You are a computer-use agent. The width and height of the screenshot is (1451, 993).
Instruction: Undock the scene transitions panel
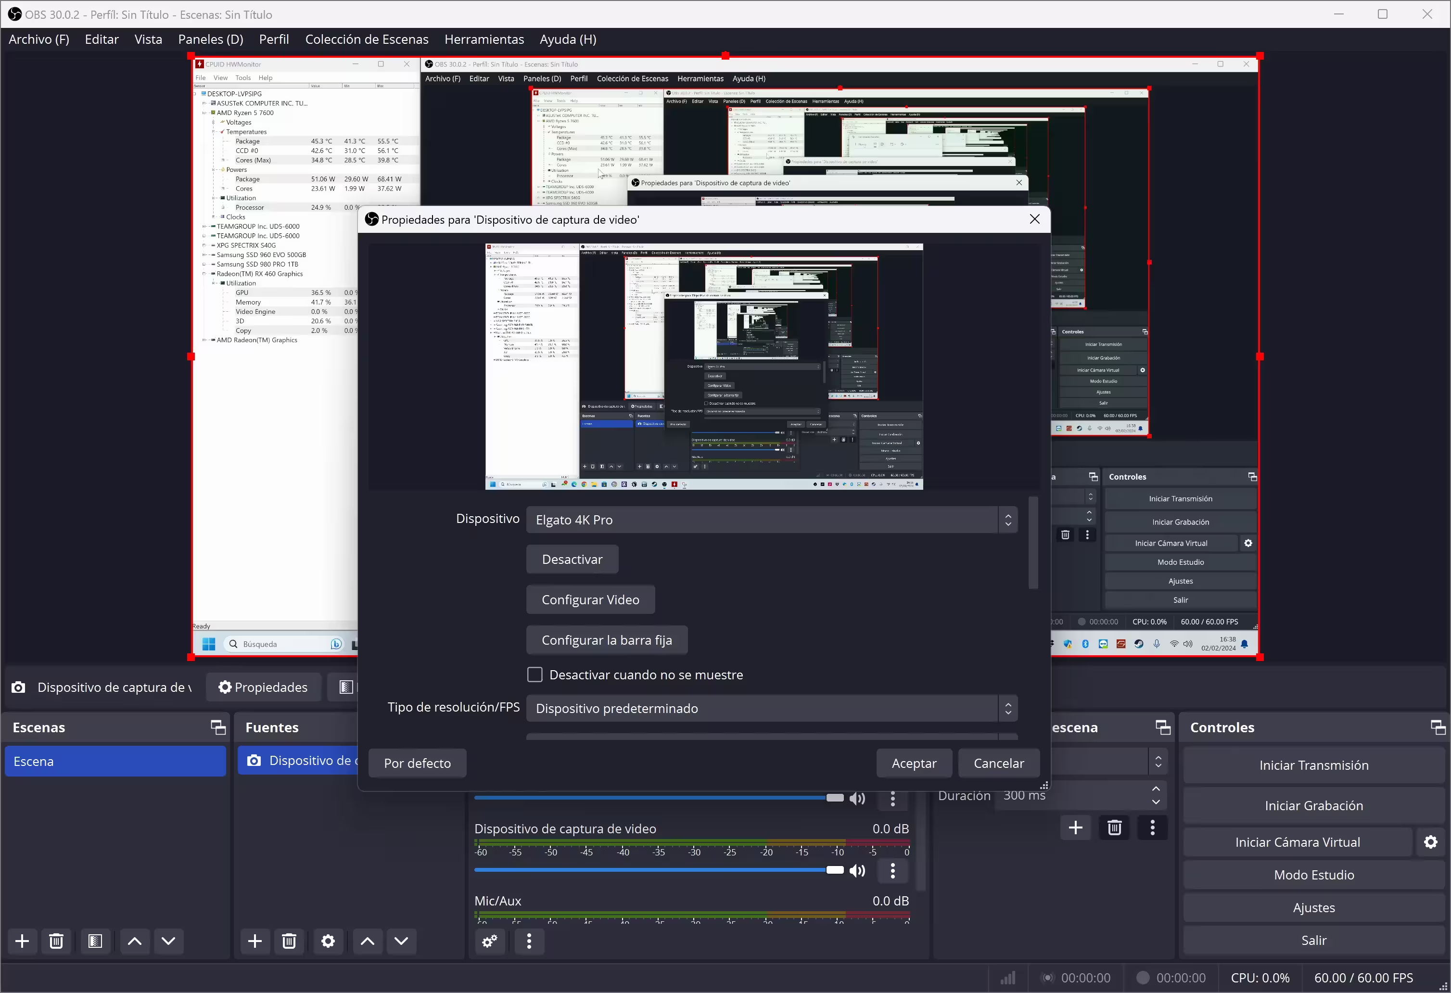point(1163,727)
